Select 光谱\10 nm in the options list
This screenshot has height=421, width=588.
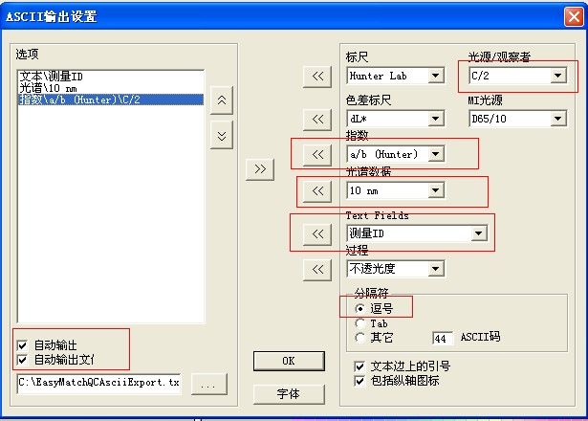(48, 87)
